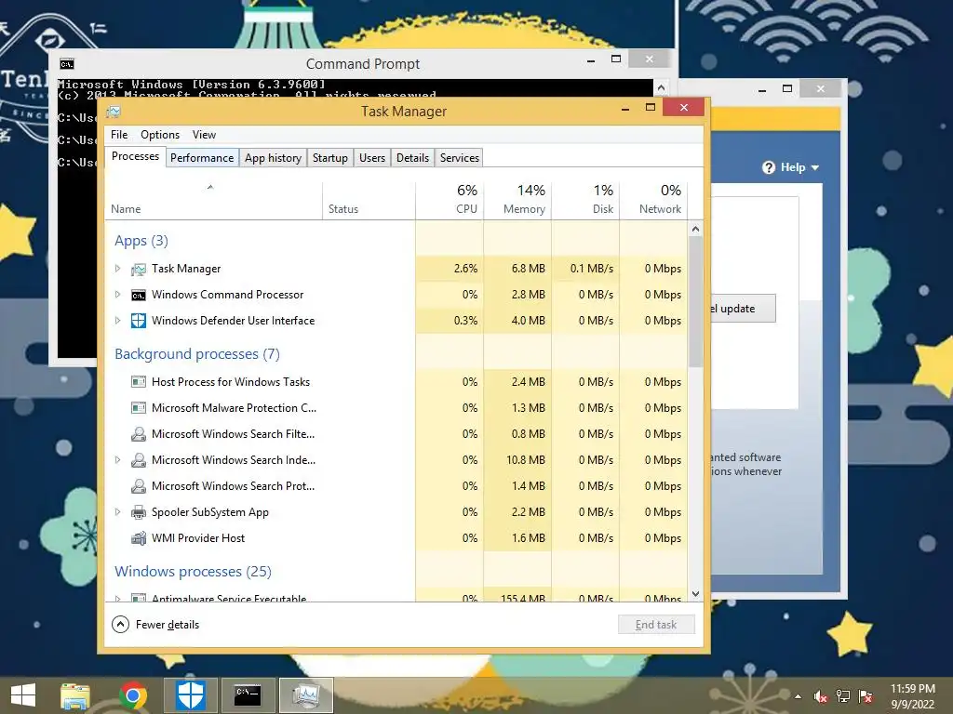
Task: Click the Windows Command Processor icon
Action: point(139,295)
